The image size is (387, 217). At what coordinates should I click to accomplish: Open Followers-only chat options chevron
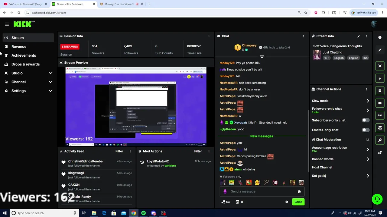pyautogui.click(x=368, y=111)
